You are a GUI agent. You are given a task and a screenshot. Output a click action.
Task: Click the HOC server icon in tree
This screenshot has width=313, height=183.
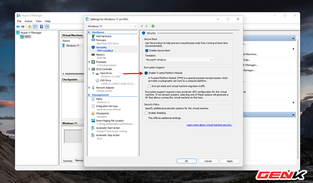pos(22,37)
